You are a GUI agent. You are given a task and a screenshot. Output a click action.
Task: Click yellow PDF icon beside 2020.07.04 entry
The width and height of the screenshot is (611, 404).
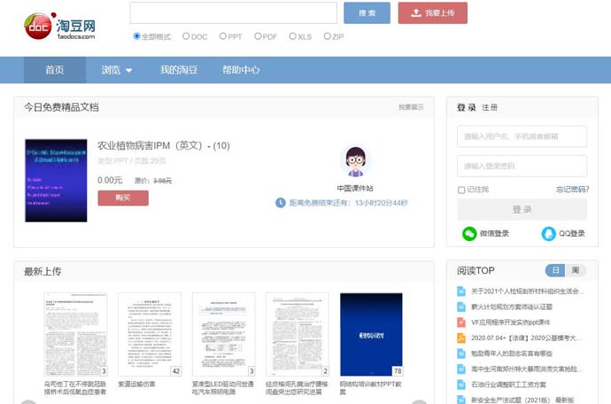coord(461,338)
